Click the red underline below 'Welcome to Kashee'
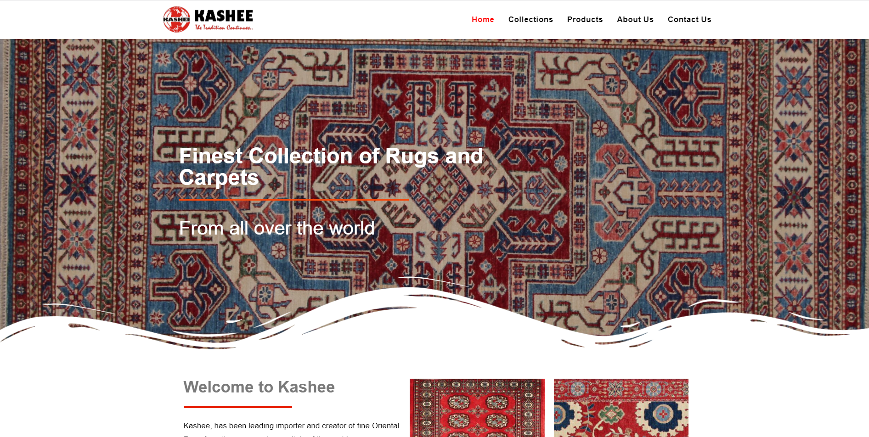The width and height of the screenshot is (869, 437). tap(238, 407)
